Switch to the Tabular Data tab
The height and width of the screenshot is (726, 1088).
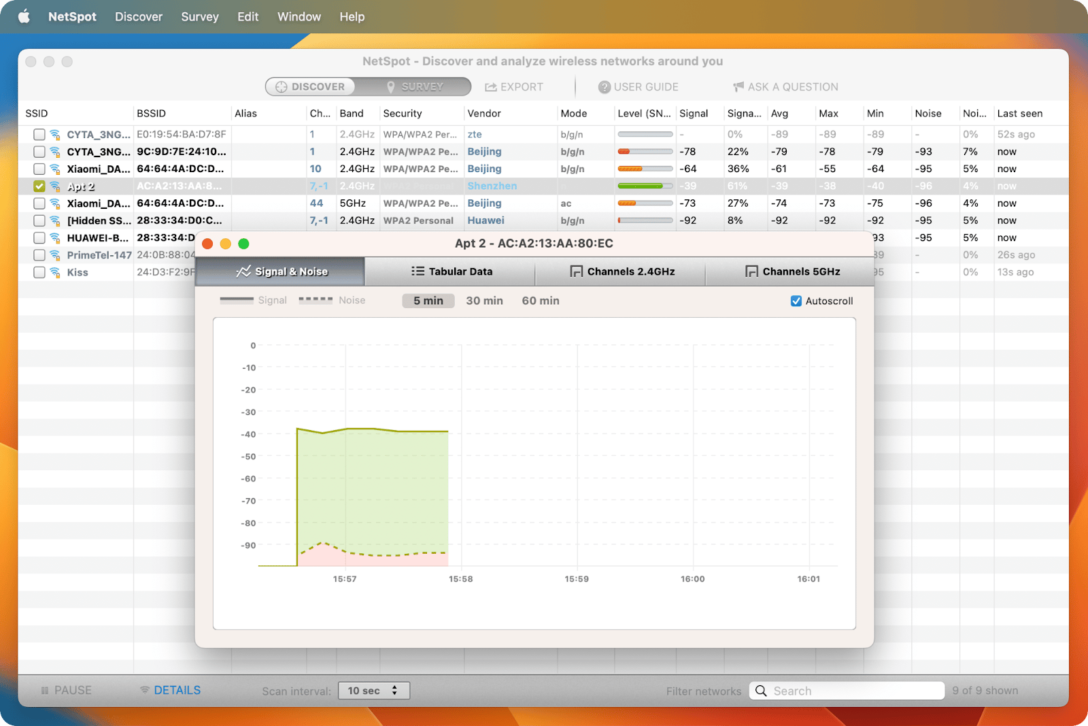(450, 271)
